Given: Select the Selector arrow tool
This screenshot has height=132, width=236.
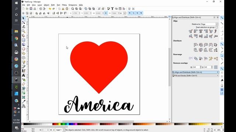Looking at the screenshot, I should pos(23,18).
